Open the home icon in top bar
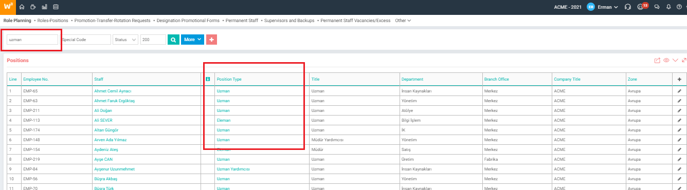Image resolution: width=687 pixels, height=190 pixels. tap(22, 7)
